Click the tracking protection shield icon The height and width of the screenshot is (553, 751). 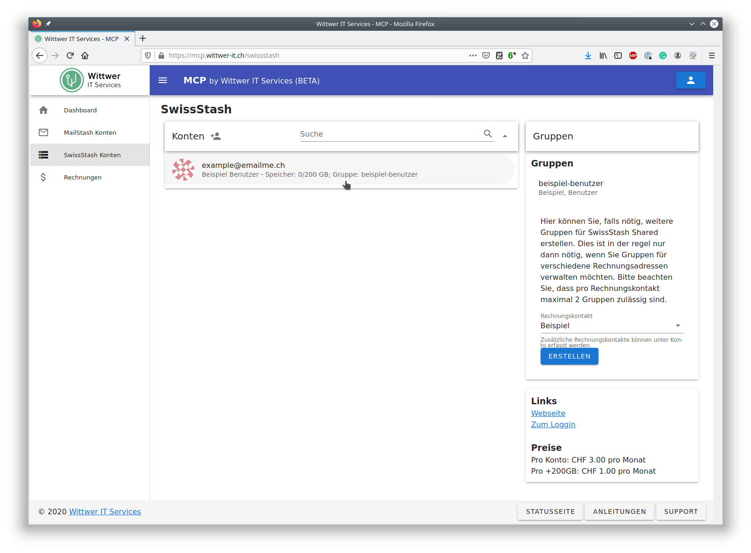pos(148,55)
